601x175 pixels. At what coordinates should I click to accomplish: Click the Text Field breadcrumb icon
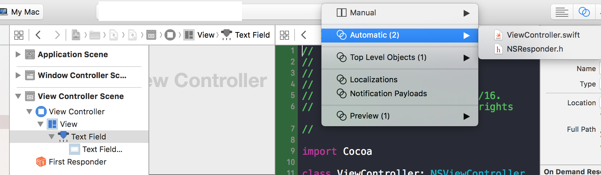click(227, 35)
